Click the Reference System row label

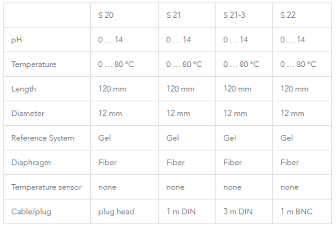pos(43,138)
